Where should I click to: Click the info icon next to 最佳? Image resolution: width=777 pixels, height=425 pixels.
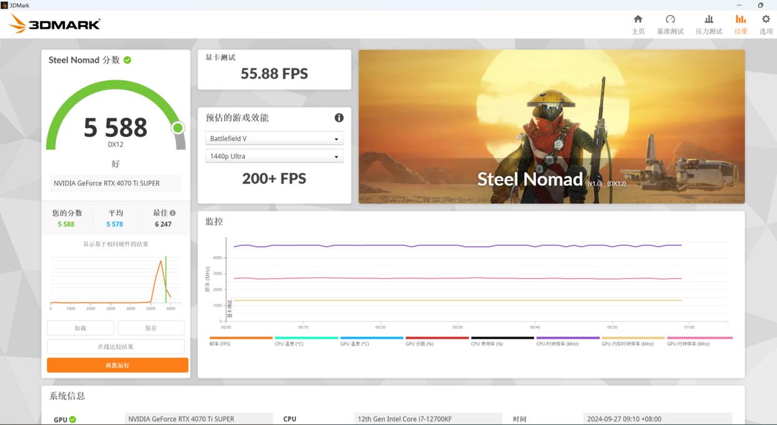pos(173,213)
